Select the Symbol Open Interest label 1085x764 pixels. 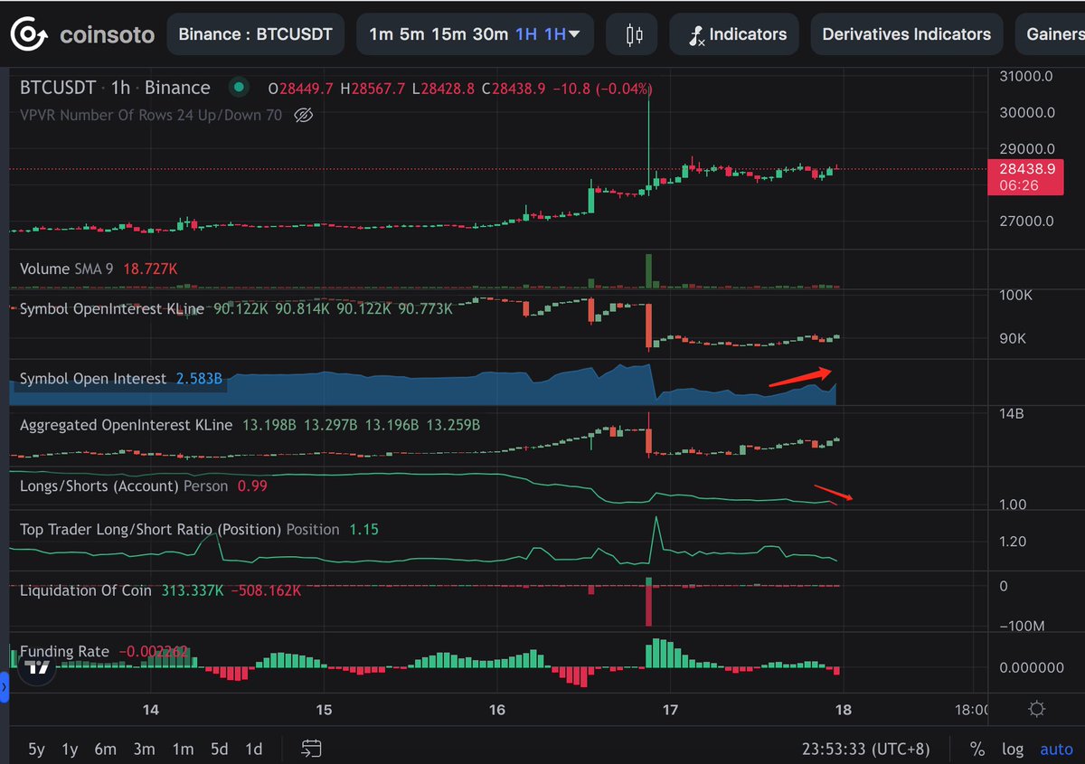point(93,379)
